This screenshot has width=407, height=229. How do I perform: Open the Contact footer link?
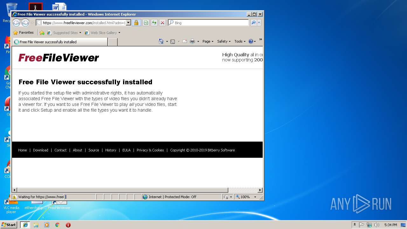[x=60, y=150]
